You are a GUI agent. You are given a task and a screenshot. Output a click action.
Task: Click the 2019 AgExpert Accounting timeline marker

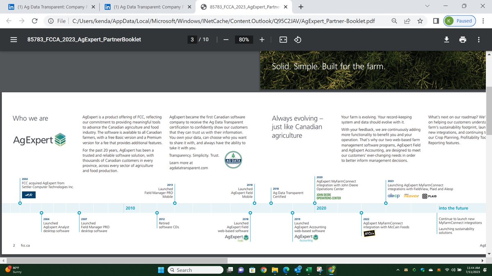click(x=292, y=213)
